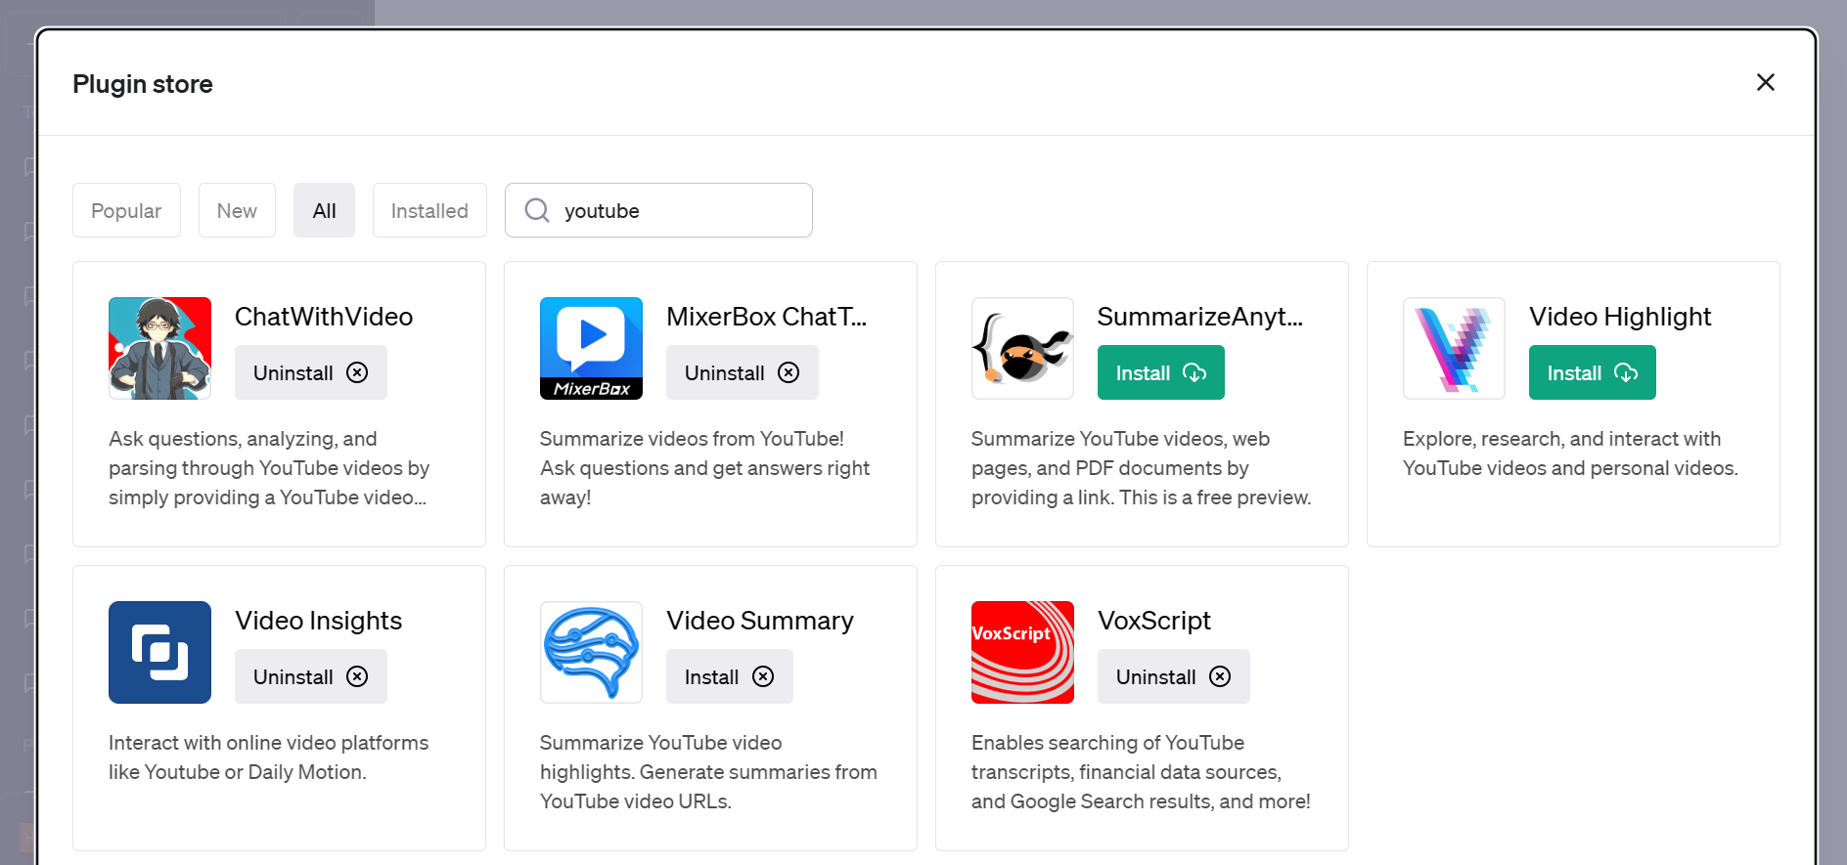Click the MixerBox ChatTube plugin logo
The image size is (1847, 865).
[591, 348]
